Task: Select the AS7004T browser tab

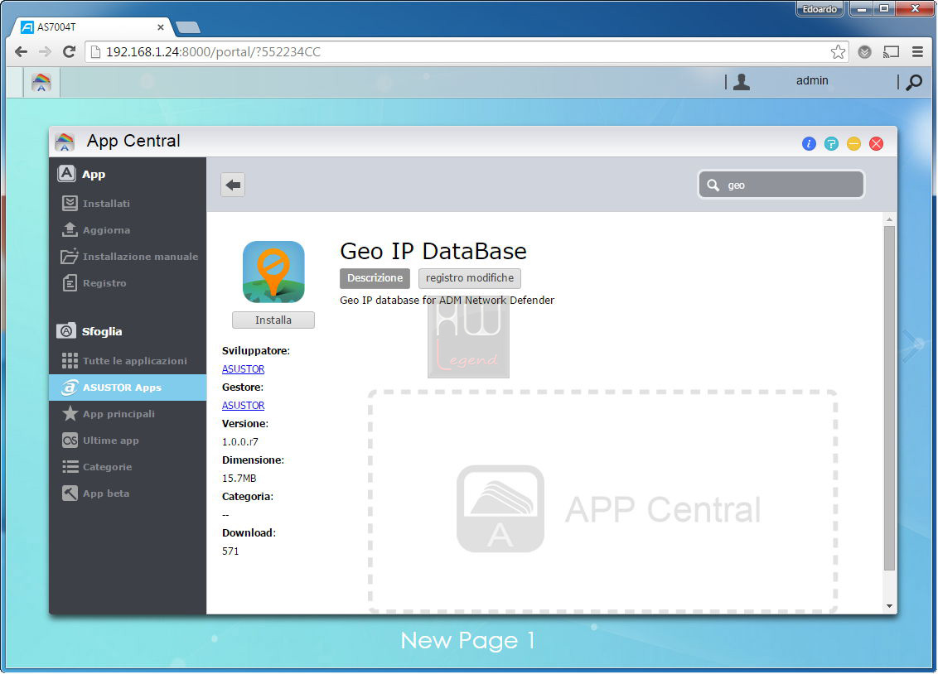Action: [93, 26]
